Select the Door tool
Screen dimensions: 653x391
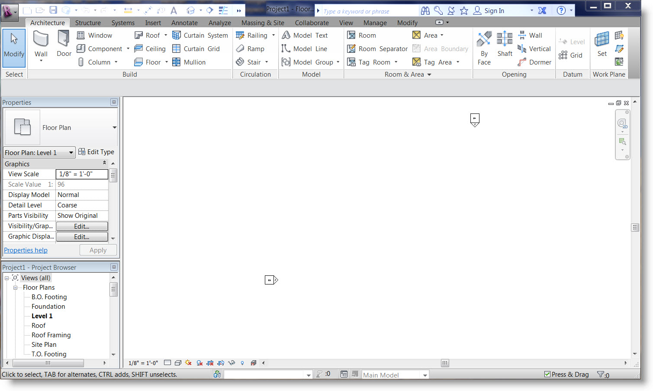pyautogui.click(x=64, y=44)
